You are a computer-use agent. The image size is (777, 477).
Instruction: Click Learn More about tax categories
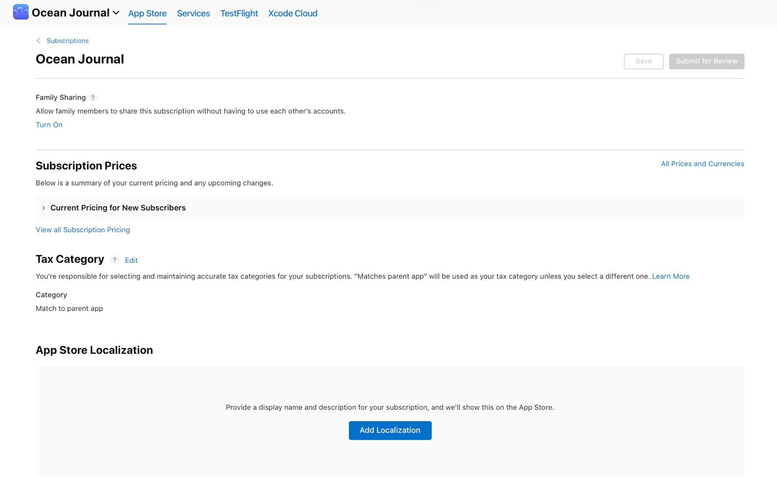point(671,276)
